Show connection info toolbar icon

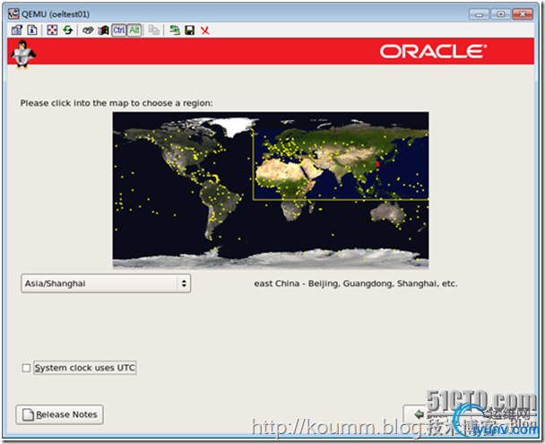(32, 30)
